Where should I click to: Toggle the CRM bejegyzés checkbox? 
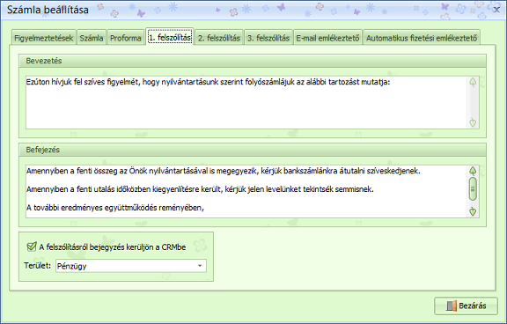pyautogui.click(x=32, y=247)
